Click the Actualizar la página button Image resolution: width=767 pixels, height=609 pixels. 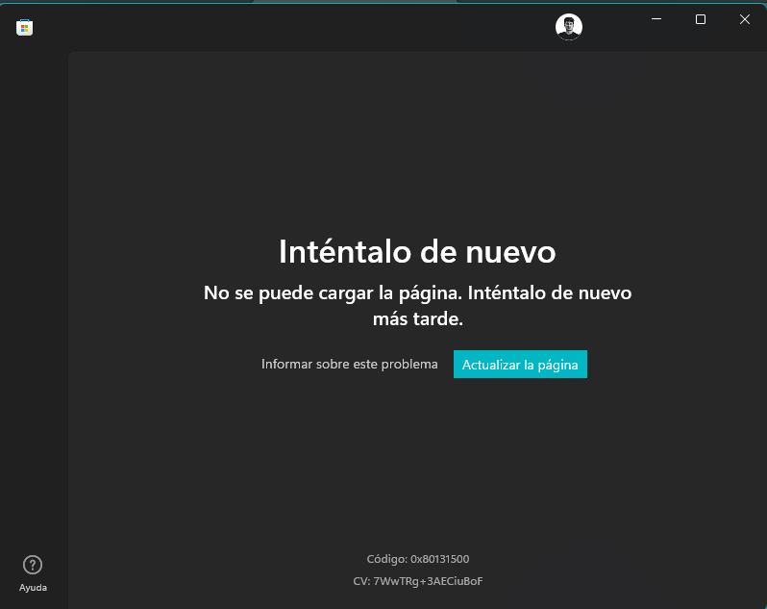click(520, 365)
